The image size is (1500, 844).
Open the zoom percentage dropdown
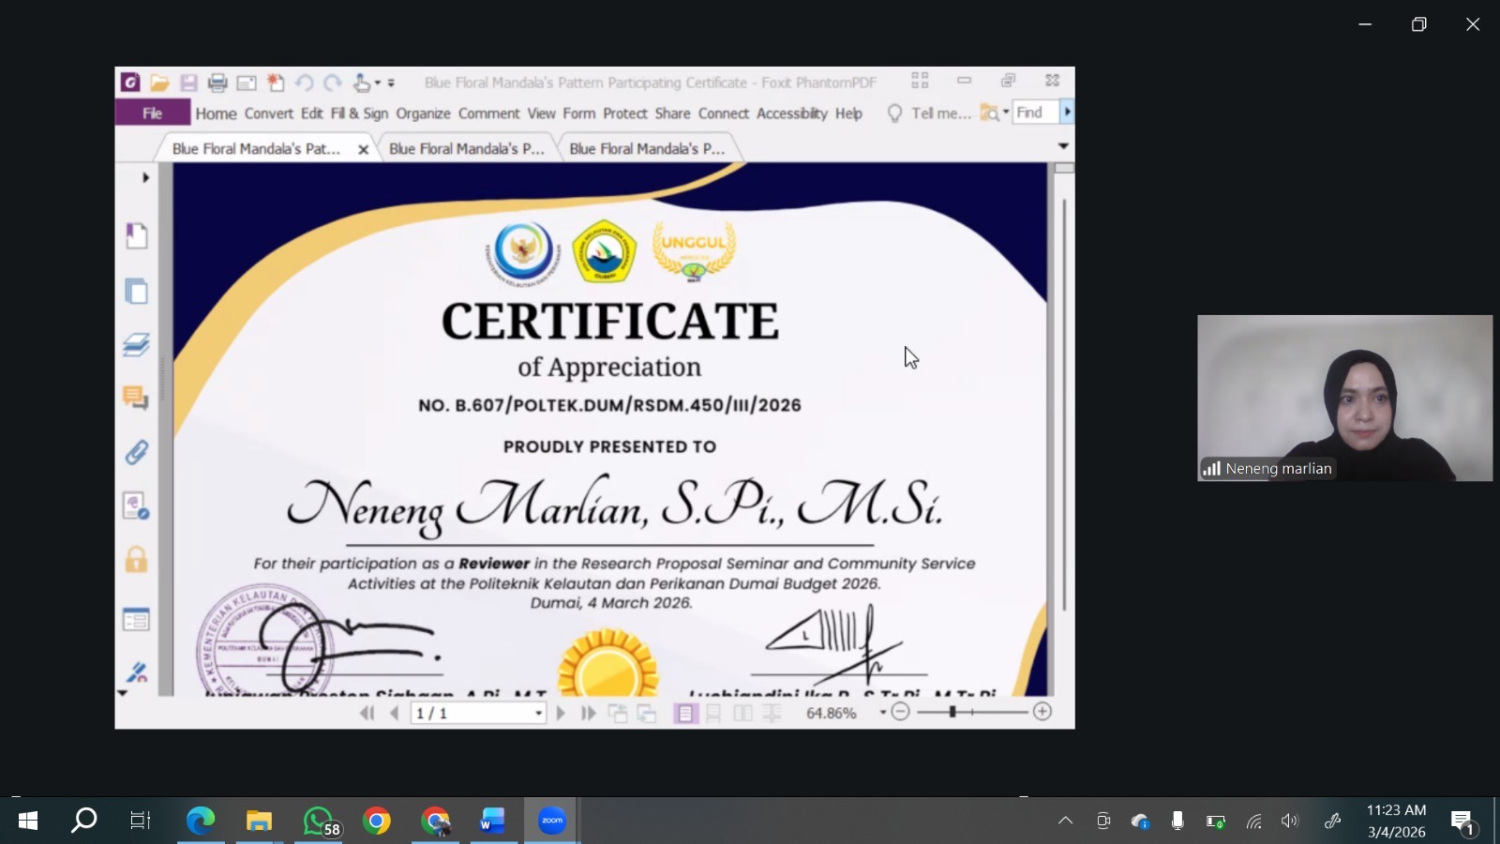882,713
